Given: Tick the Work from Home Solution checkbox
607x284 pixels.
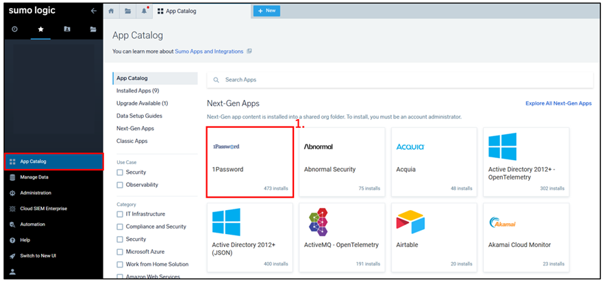Looking at the screenshot, I should point(120,265).
